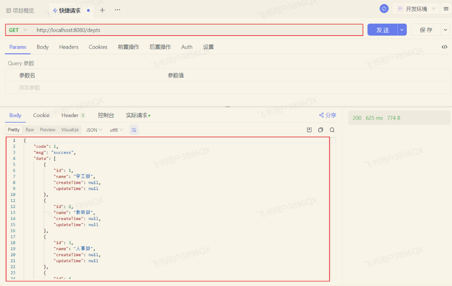The height and width of the screenshot is (286, 452).
Task: Click the copy response icon
Action: tap(321, 130)
